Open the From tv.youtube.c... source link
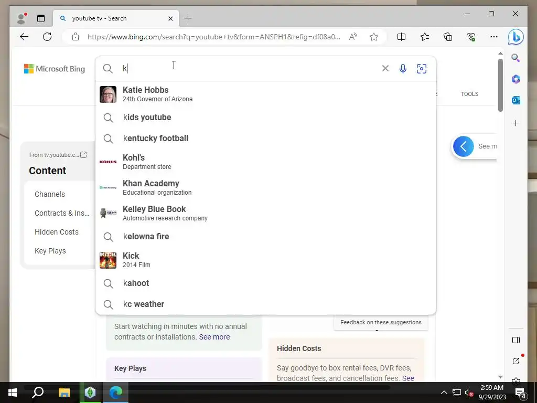Viewport: 537px width, 403px height. (x=58, y=155)
